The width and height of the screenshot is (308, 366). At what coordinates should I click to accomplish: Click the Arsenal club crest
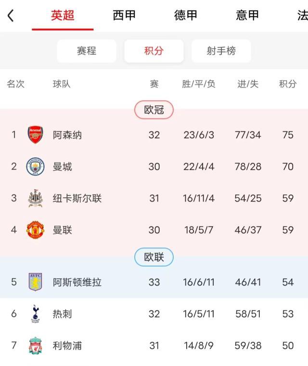35,135
